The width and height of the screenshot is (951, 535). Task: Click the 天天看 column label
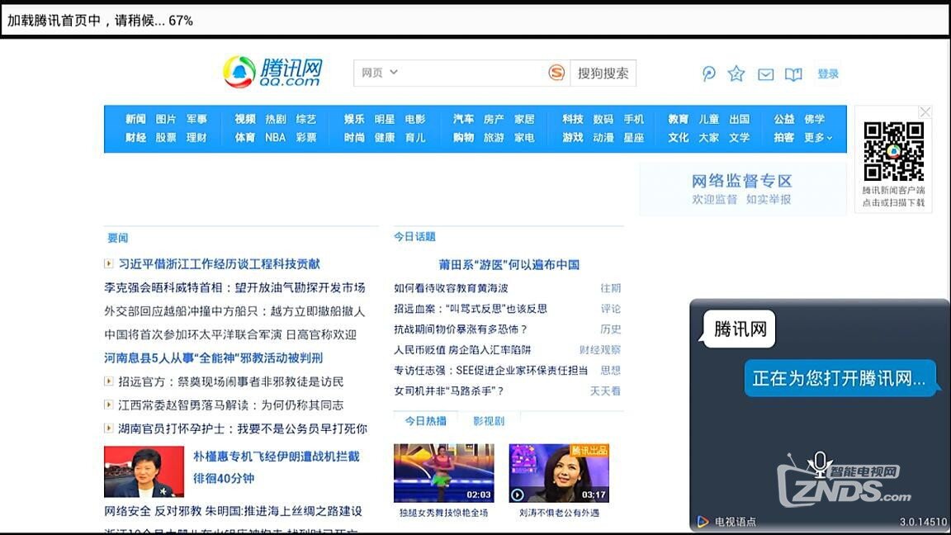tap(605, 391)
